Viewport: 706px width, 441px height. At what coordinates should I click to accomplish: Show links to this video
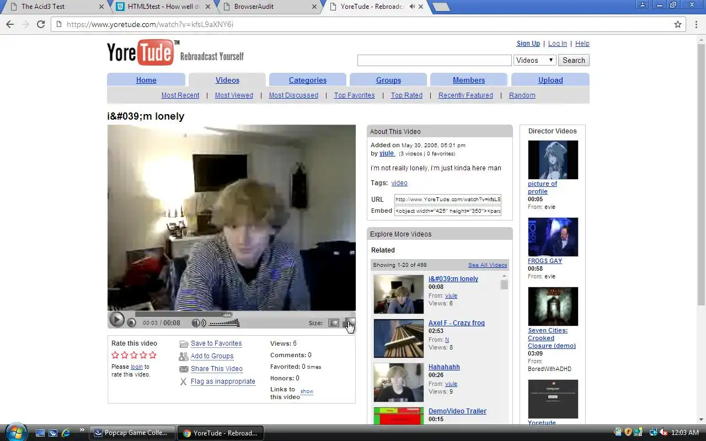pos(307,391)
